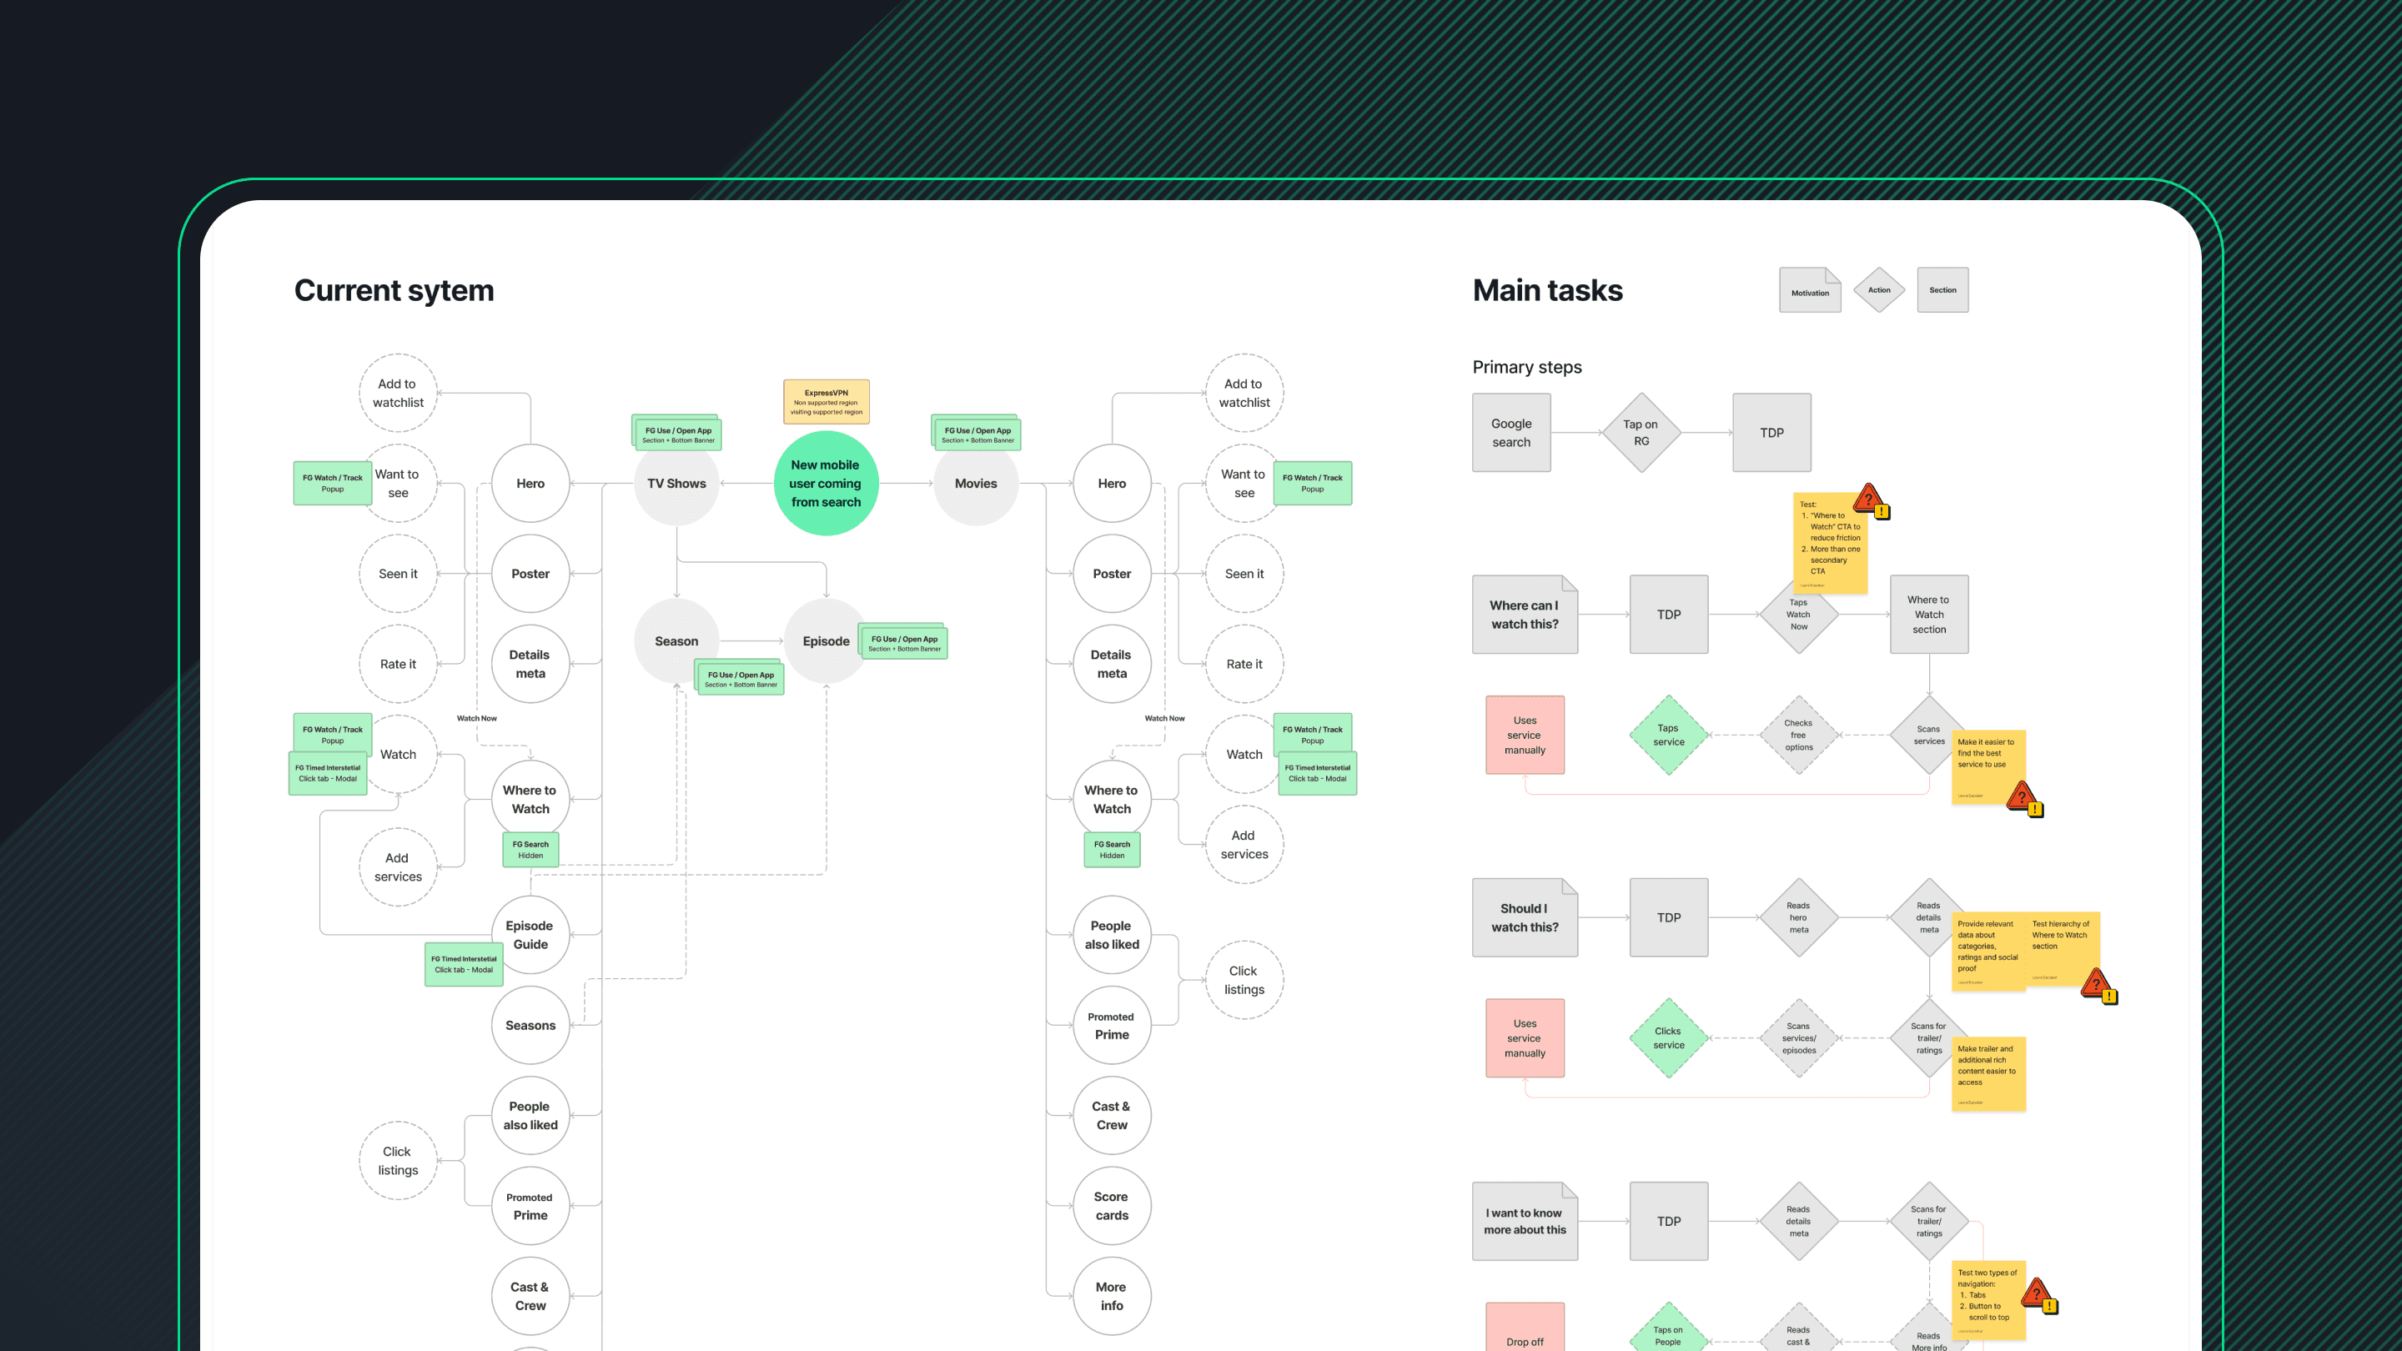Click warning icon on Where to Watch CTA note
The image size is (2402, 1351).
pos(1872,501)
